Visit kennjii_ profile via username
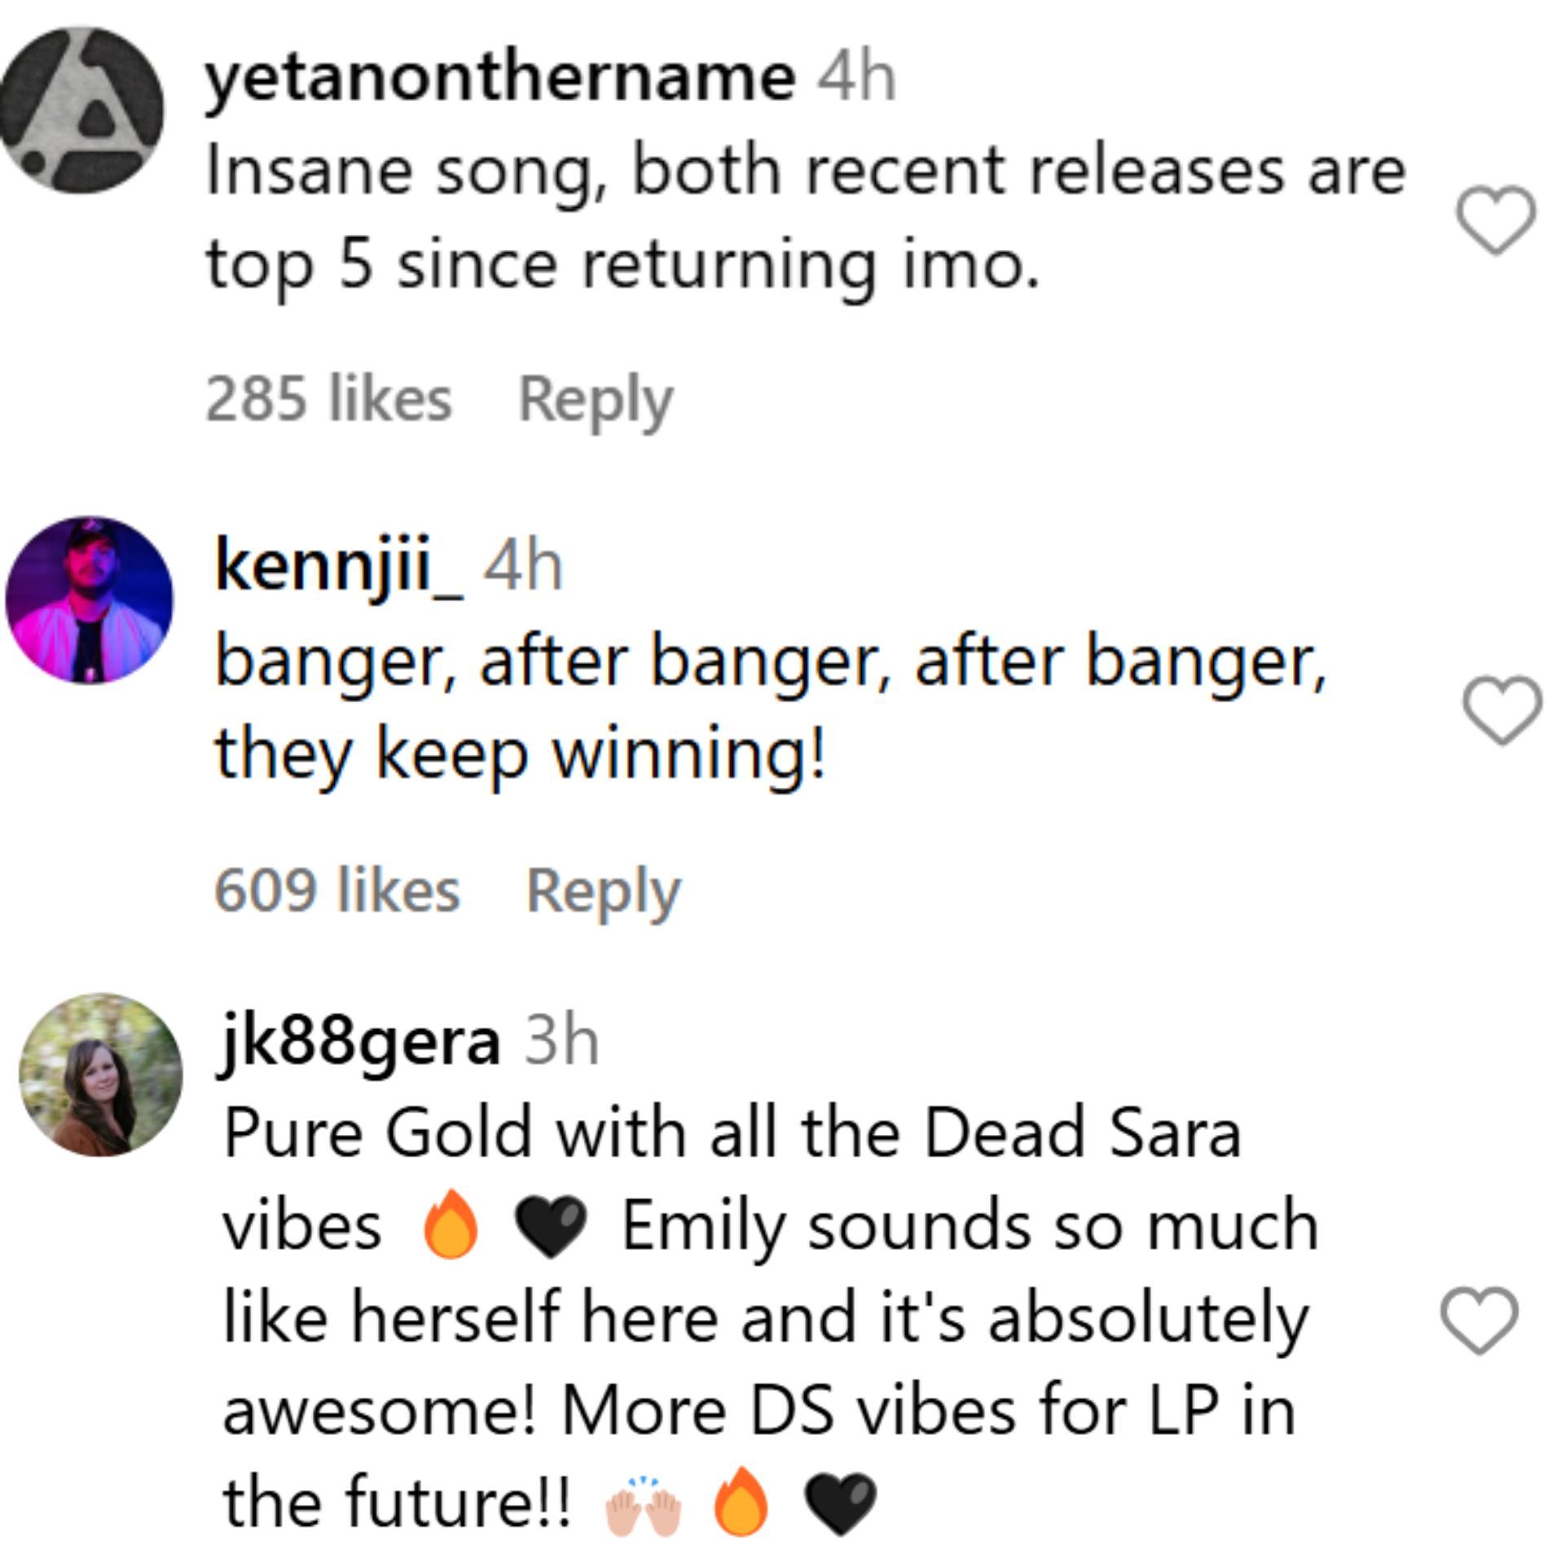 pos(339,569)
